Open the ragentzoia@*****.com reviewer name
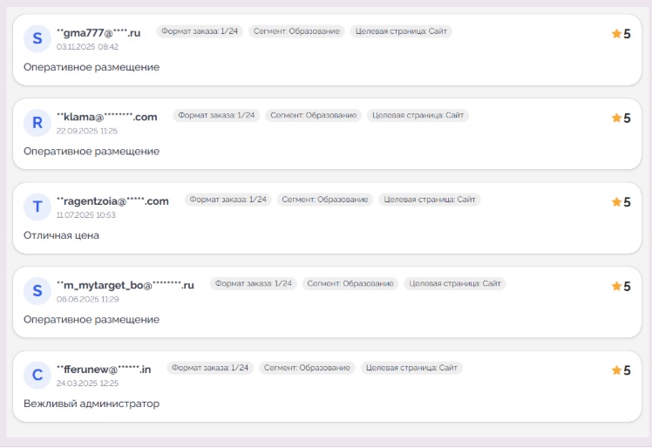This screenshot has width=652, height=448. 112,201
